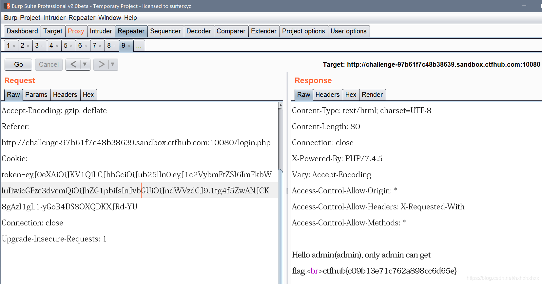Show request Params view
The image size is (542, 284).
36,95
